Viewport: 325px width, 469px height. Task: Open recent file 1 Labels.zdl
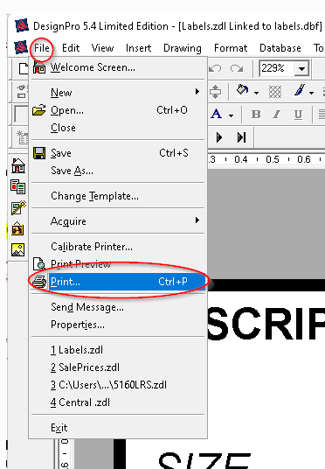(x=118, y=350)
